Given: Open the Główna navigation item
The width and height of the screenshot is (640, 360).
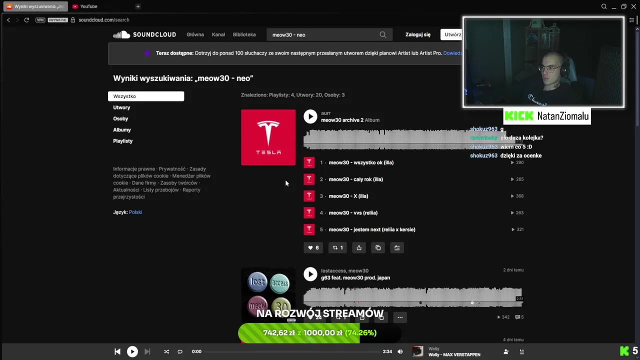Looking at the screenshot, I should (x=195, y=34).
